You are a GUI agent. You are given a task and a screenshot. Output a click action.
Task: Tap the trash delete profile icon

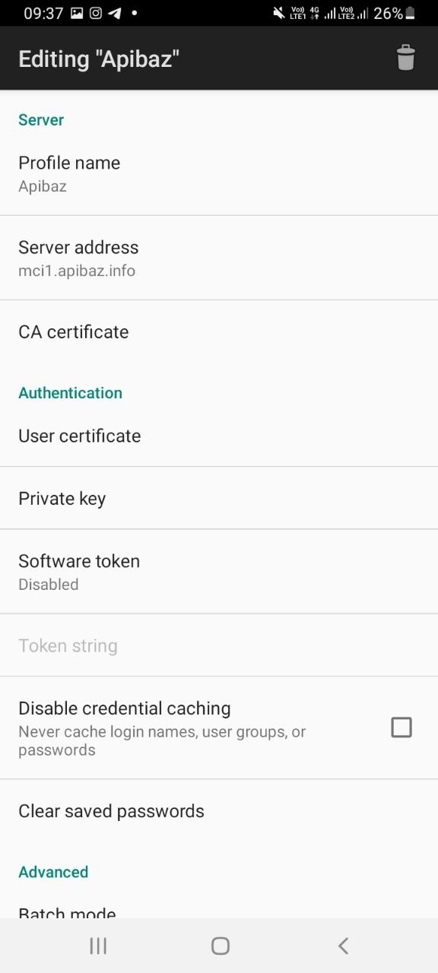click(406, 58)
